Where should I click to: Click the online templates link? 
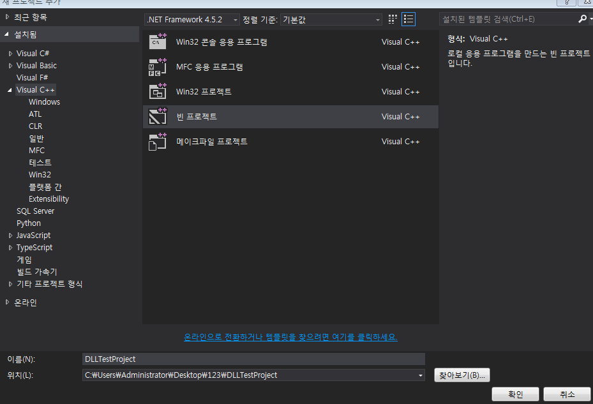pos(290,337)
